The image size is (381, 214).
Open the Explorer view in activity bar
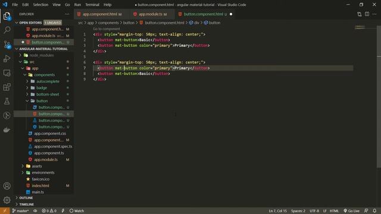pyautogui.click(x=7, y=16)
